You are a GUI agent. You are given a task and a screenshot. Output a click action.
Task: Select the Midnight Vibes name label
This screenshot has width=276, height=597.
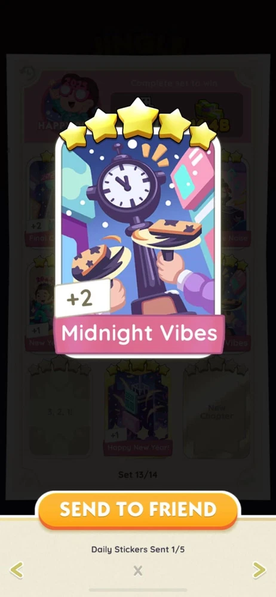click(139, 334)
